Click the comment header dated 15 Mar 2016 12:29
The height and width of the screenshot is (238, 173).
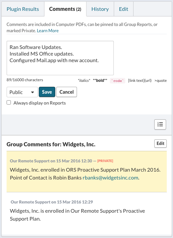[x=52, y=202]
